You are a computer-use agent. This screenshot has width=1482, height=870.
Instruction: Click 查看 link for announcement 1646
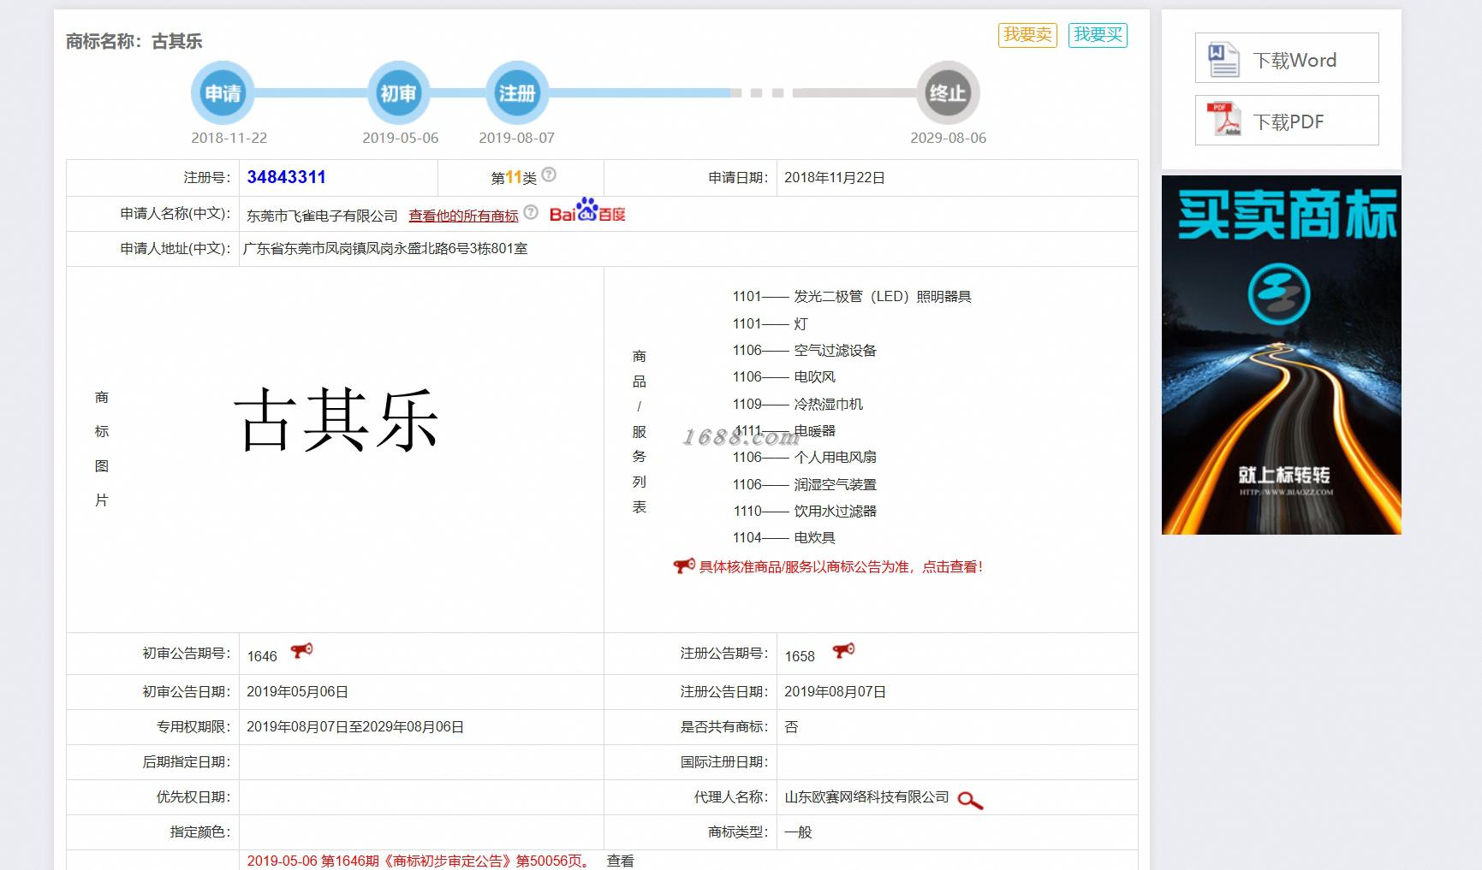(x=621, y=861)
